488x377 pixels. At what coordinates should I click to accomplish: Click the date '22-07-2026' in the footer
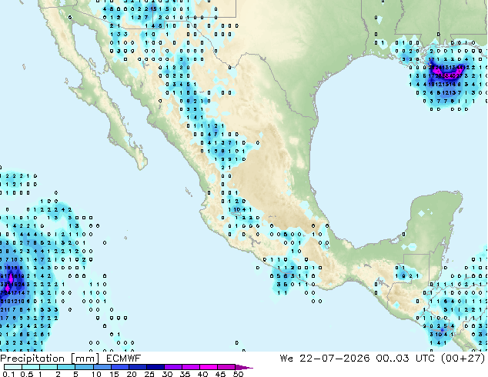click(335, 359)
